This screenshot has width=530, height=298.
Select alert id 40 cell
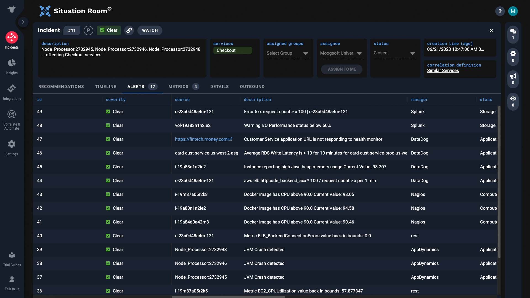pyautogui.click(x=39, y=236)
